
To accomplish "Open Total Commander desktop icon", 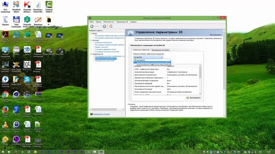I will pyautogui.click(x=16, y=22).
